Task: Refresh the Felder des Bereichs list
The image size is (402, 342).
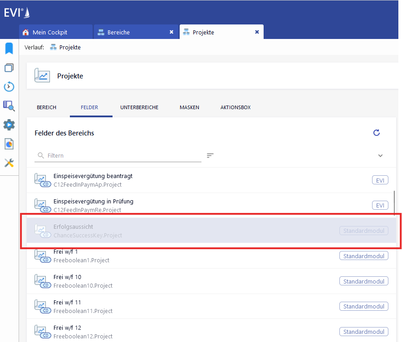Action: (376, 133)
